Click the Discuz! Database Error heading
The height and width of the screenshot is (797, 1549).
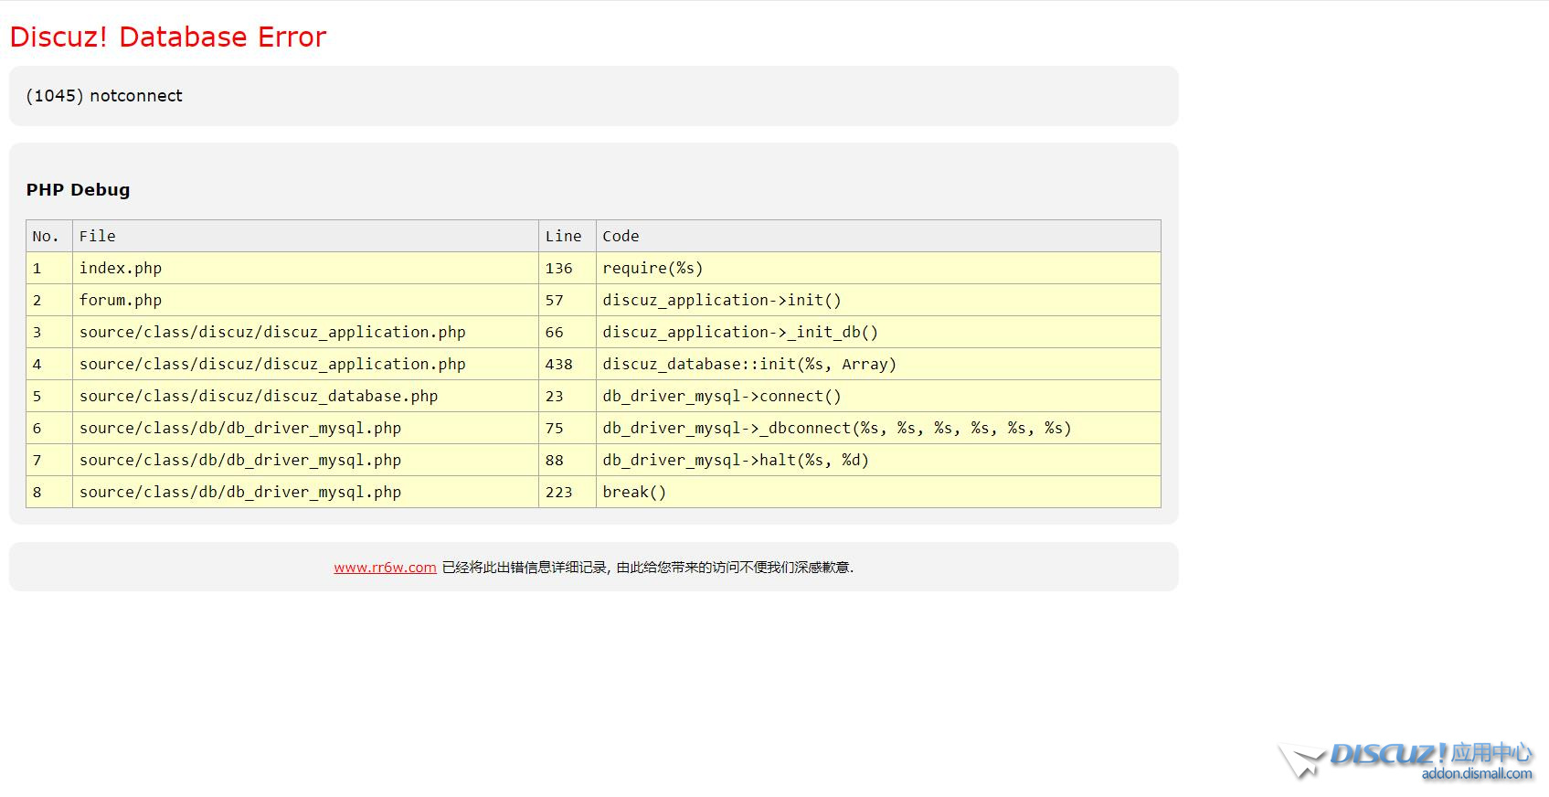point(168,37)
